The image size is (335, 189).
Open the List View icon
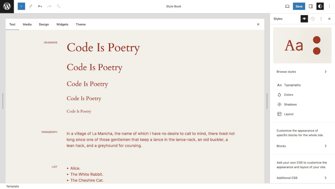59,6
